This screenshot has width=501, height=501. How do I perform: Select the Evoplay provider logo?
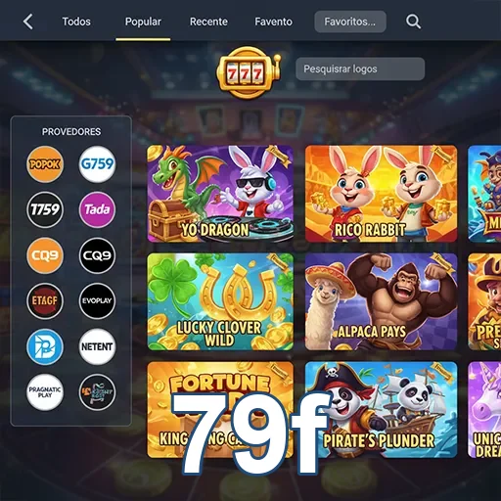click(97, 300)
